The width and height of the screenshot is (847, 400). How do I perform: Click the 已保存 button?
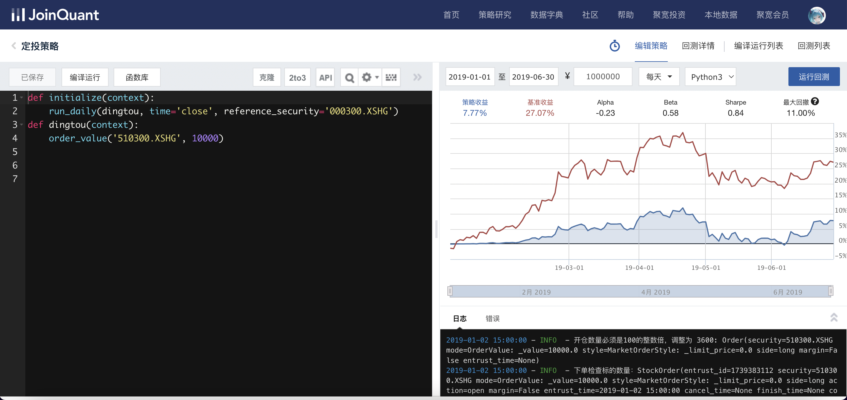tap(32, 77)
